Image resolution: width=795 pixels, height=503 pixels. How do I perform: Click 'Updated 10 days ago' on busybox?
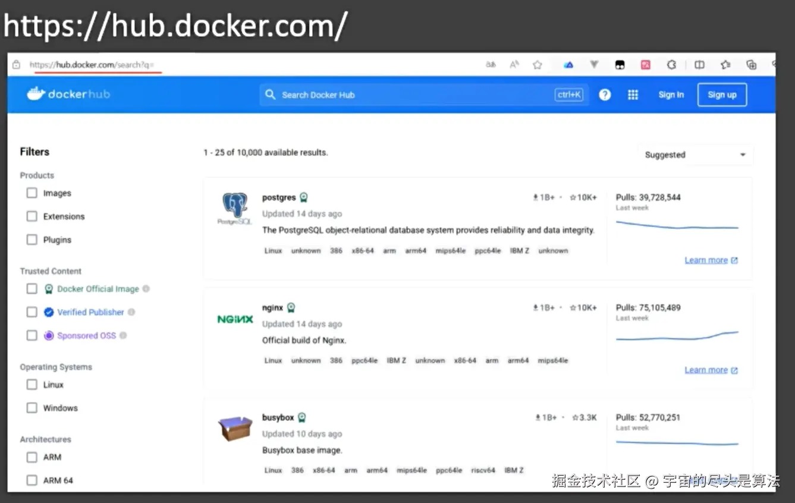[302, 434]
